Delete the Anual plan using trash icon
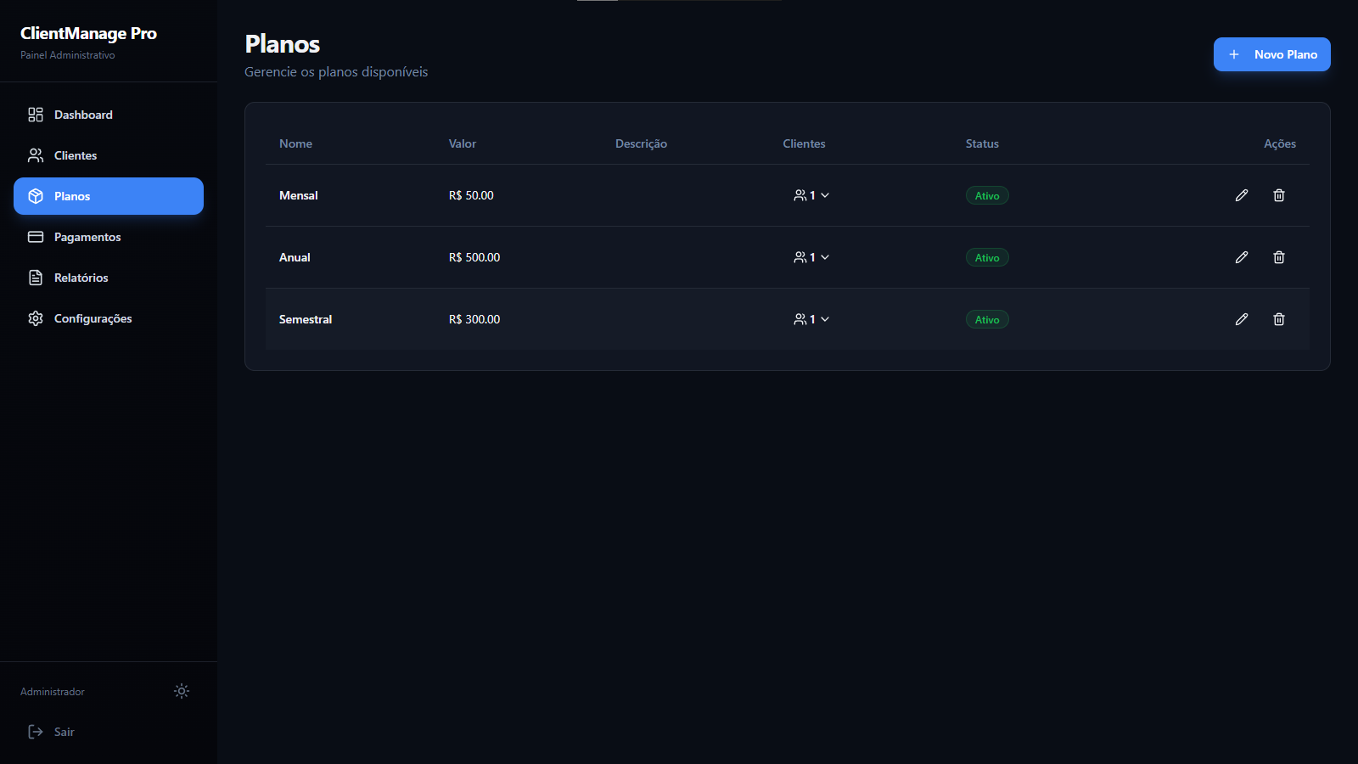Image resolution: width=1358 pixels, height=764 pixels. [x=1278, y=257]
